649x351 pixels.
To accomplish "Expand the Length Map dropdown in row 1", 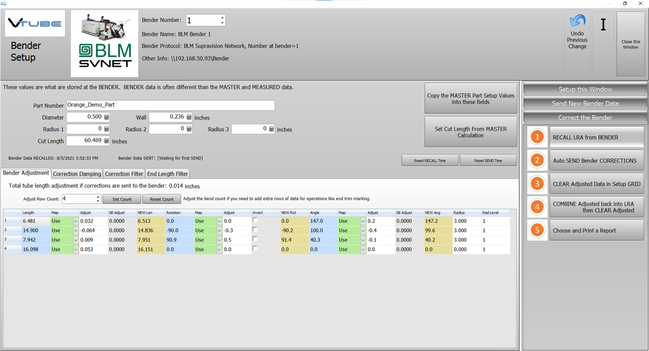I will point(76,221).
